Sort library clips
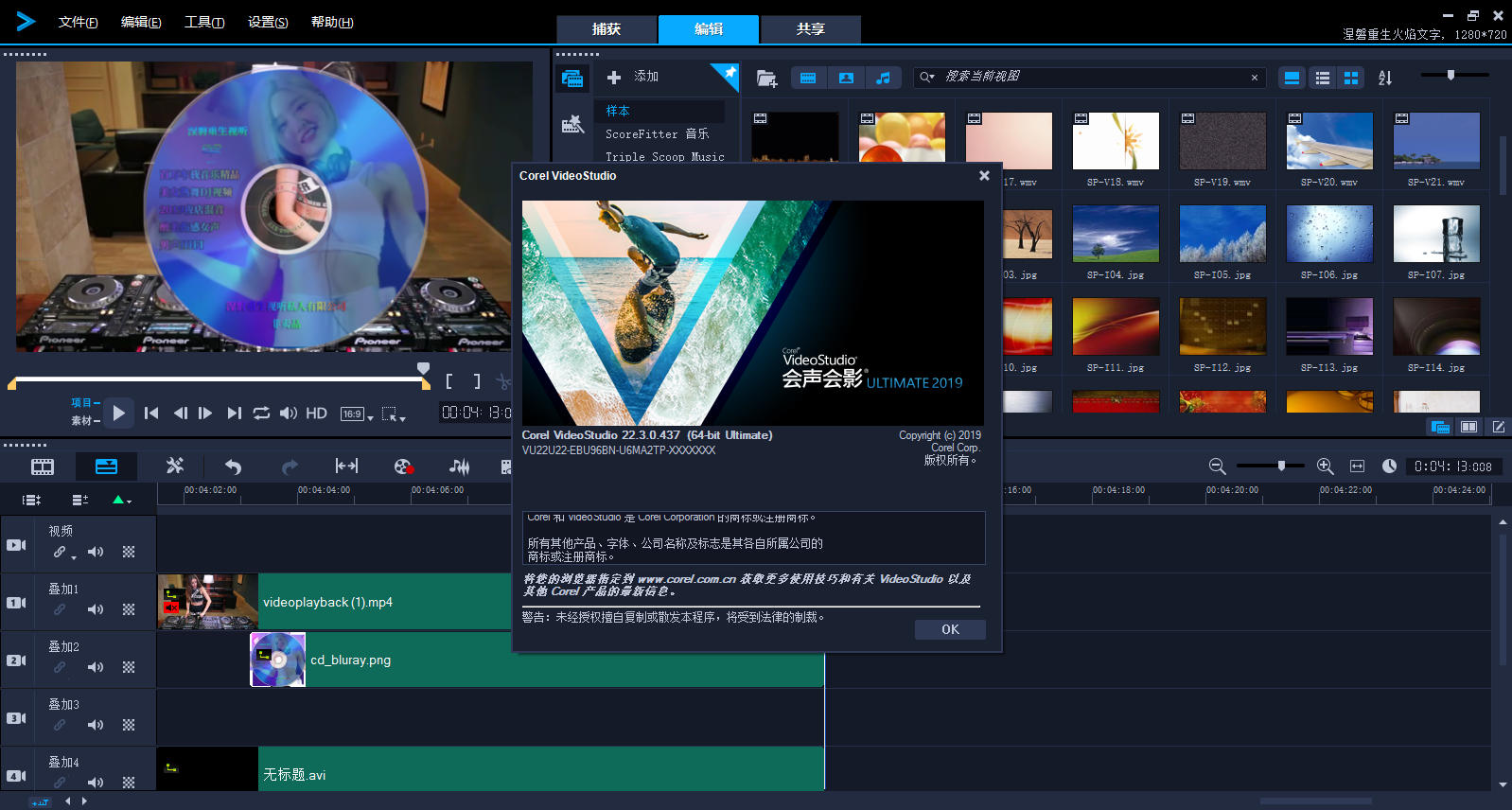Screen dimensions: 1512x810 coord(1385,78)
